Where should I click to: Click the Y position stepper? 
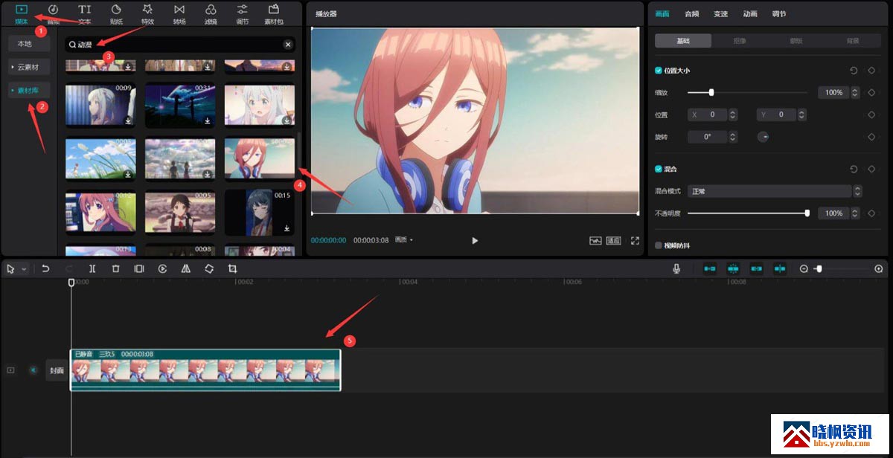(801, 115)
